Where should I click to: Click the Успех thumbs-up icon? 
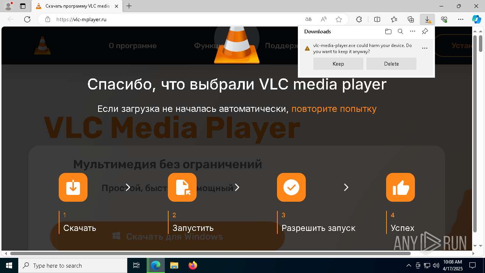coord(401,187)
